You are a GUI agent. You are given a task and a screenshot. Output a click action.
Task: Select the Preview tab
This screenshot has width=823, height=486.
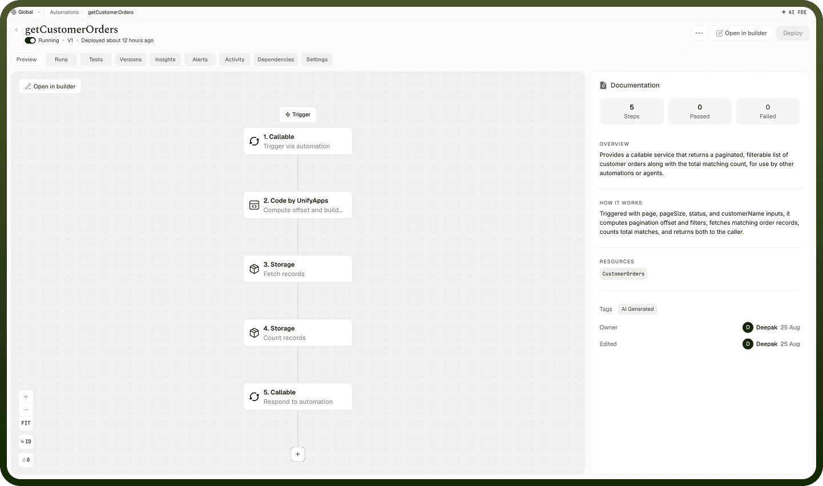point(27,59)
